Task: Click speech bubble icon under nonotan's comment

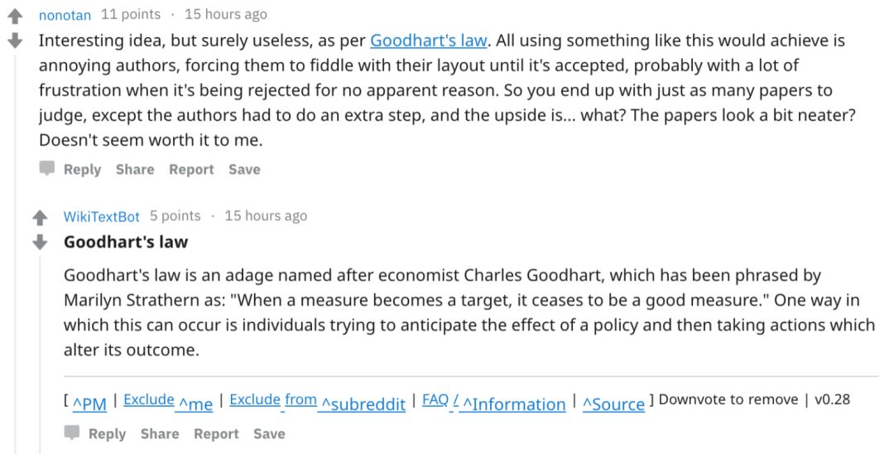Action: pyautogui.click(x=47, y=169)
